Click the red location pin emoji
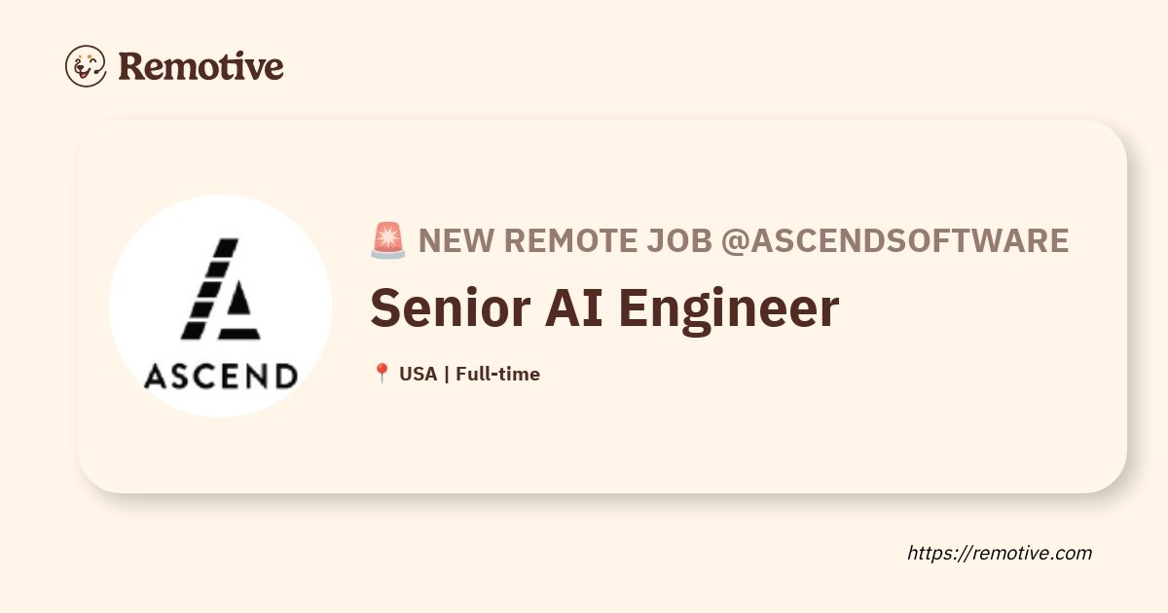The width and height of the screenshot is (1168, 613). (x=382, y=374)
